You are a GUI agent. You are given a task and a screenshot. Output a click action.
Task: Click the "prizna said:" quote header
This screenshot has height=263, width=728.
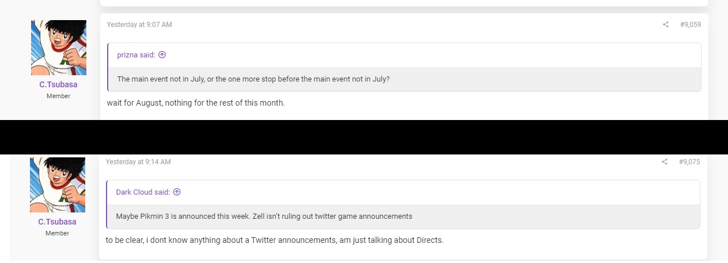[x=136, y=55]
